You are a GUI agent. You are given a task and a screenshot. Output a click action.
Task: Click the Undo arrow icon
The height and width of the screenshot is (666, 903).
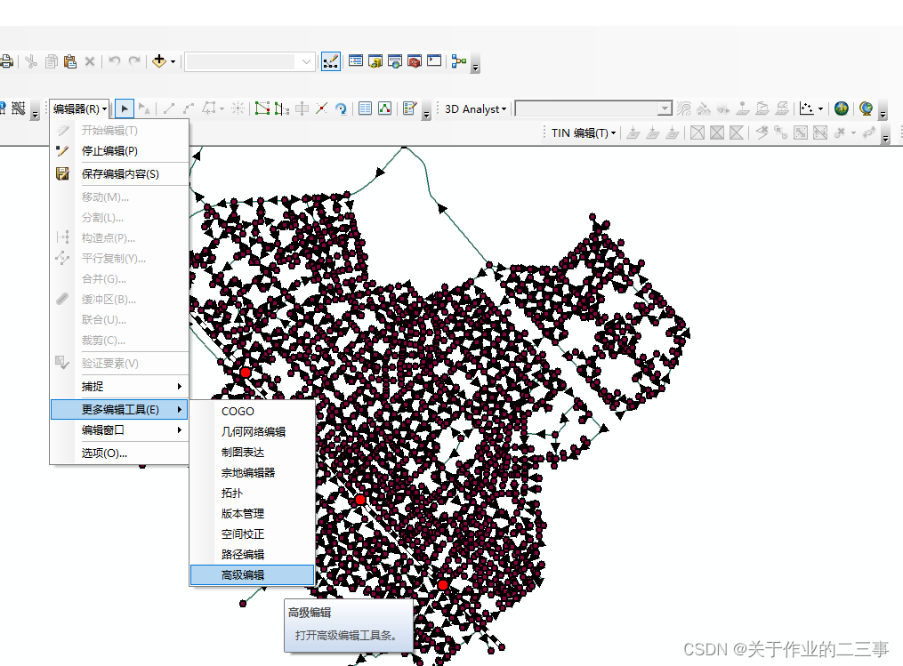[115, 61]
